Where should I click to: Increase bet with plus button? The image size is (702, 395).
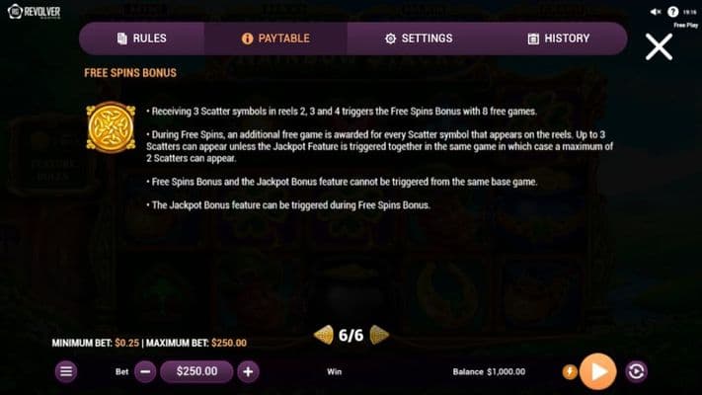(x=248, y=371)
